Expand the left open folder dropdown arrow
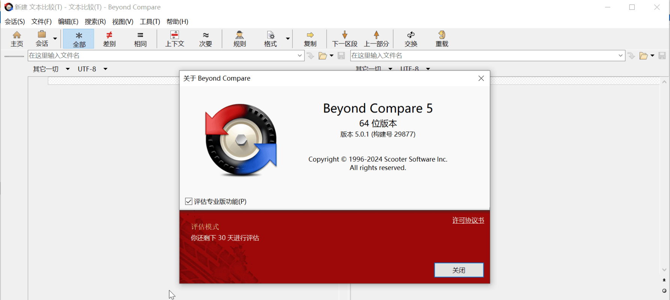Image resolution: width=670 pixels, height=300 pixels. coord(331,56)
